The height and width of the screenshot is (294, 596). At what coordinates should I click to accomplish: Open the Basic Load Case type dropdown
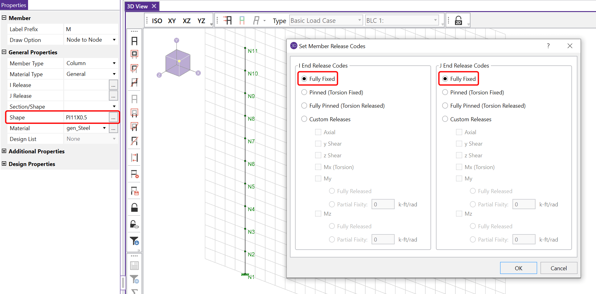[326, 20]
